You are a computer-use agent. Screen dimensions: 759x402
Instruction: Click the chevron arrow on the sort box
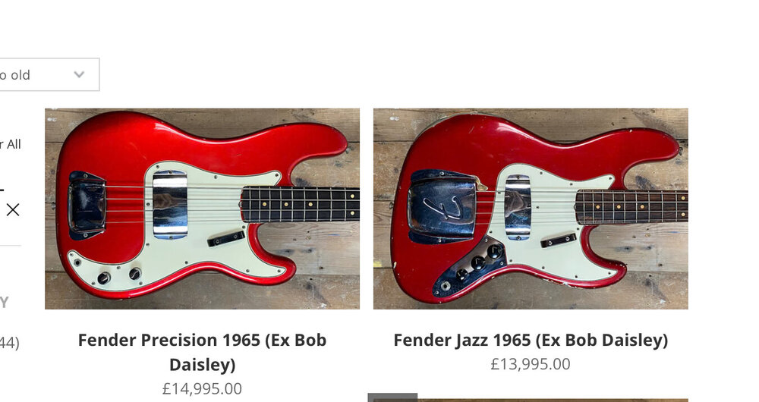click(79, 74)
